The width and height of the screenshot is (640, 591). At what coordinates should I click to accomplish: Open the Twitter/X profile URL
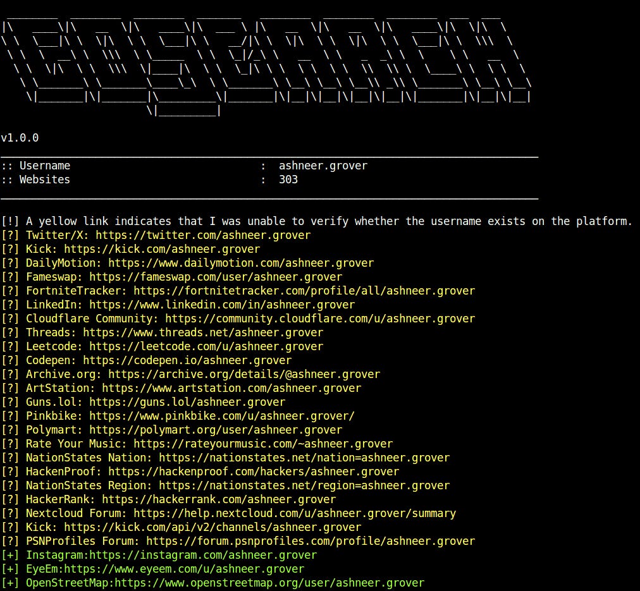click(x=203, y=235)
